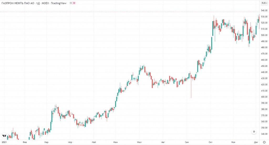
Task: Click the 540.00 price scale label
Action: (264, 11)
